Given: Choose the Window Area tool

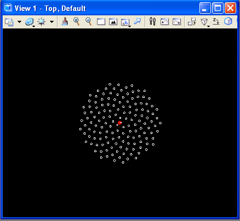Looking at the screenshot, I should tap(101, 22).
